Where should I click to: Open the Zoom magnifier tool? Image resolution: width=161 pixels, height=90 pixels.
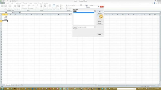tap(37, 6)
